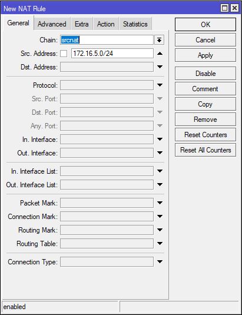Expand the Routing Table field
The width and height of the screenshot is (242, 315).
(x=160, y=244)
